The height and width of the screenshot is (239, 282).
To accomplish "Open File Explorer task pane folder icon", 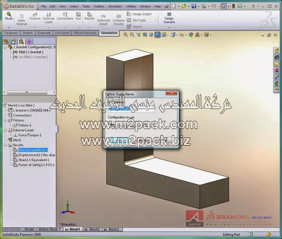I will (277, 63).
